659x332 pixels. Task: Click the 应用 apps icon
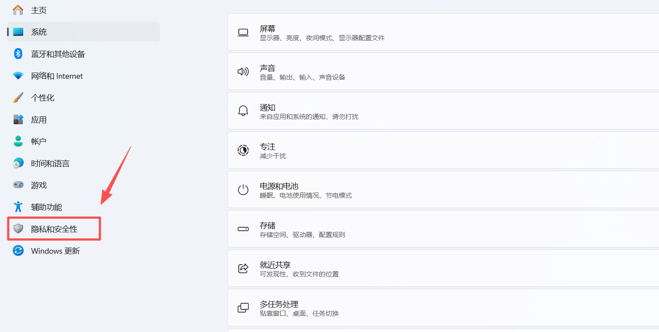pos(18,119)
